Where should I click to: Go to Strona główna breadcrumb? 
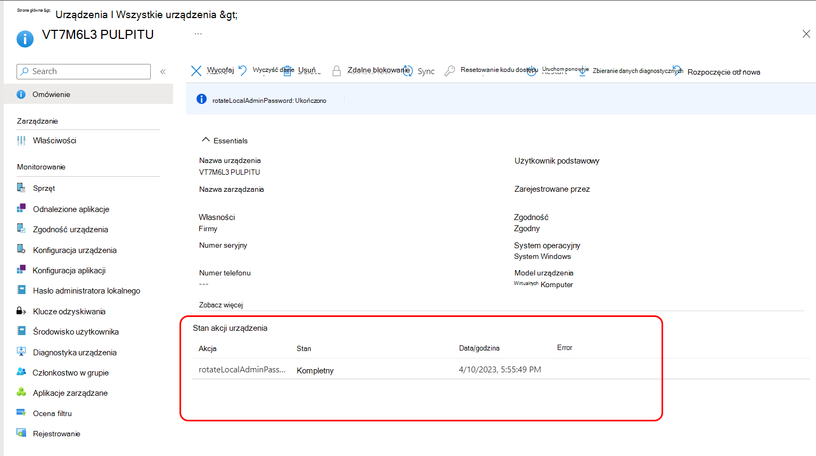click(34, 10)
